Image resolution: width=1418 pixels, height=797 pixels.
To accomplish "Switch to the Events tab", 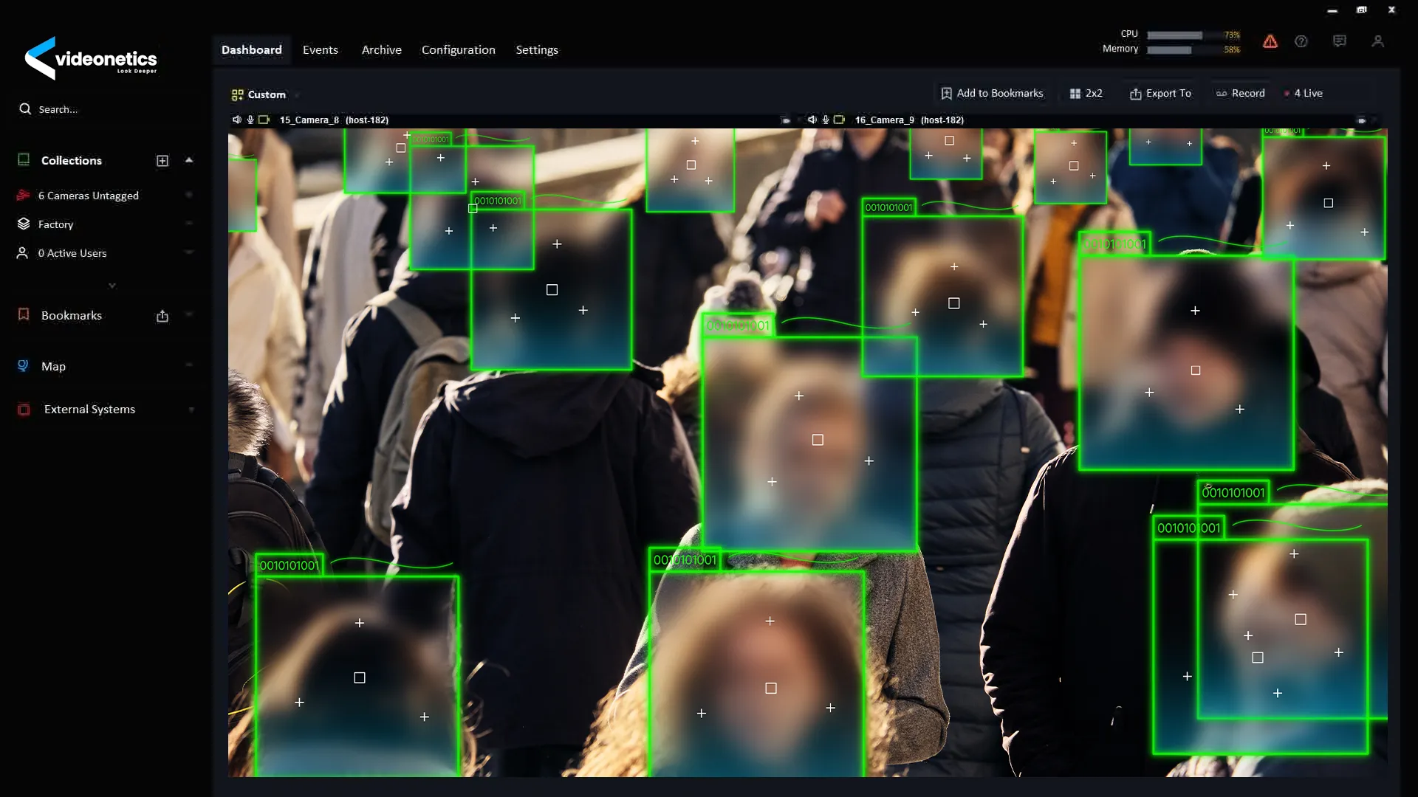I will click(320, 50).
